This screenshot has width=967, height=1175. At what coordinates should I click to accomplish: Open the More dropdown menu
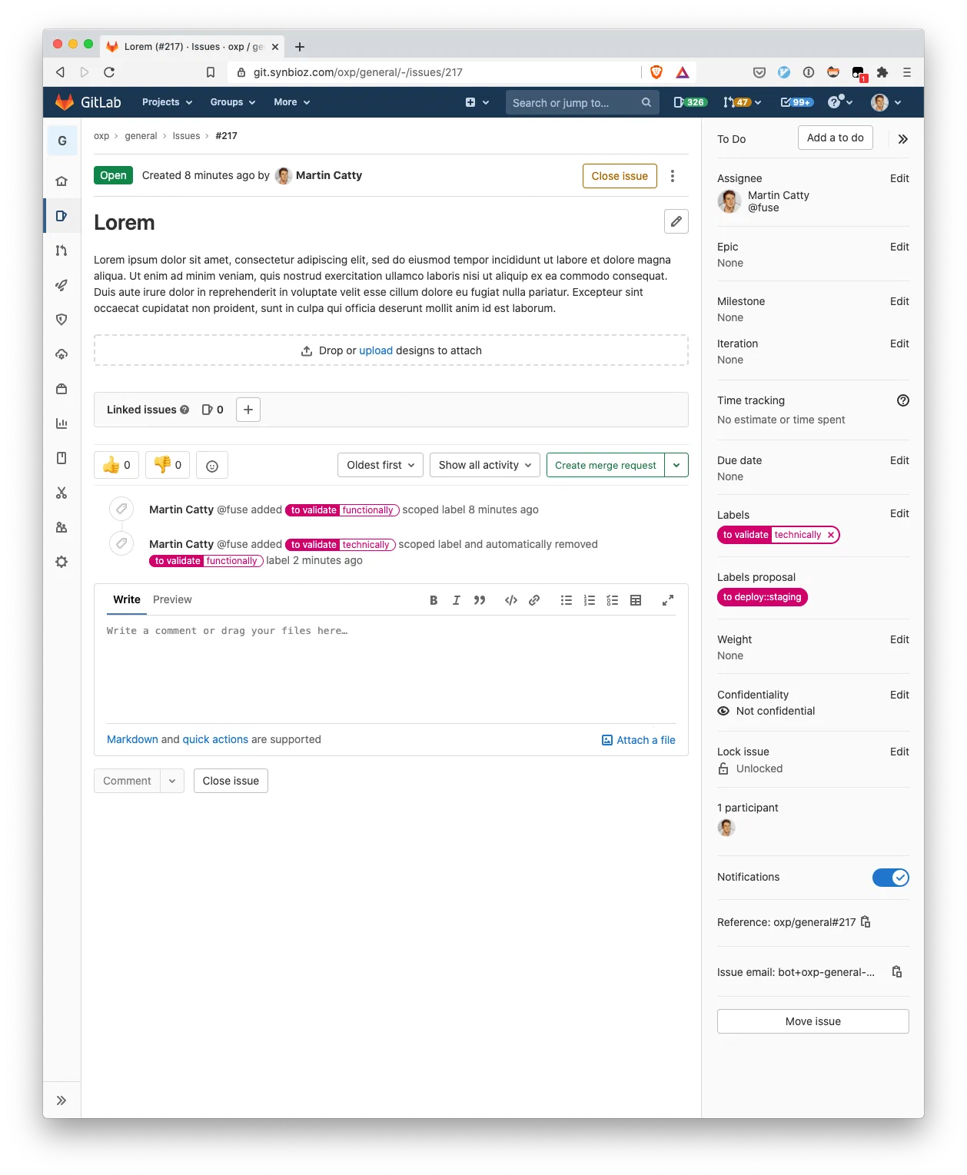pos(292,102)
